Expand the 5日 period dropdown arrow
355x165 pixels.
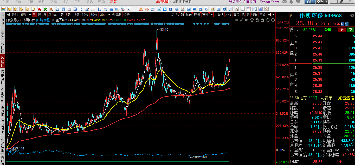coord(30,15)
